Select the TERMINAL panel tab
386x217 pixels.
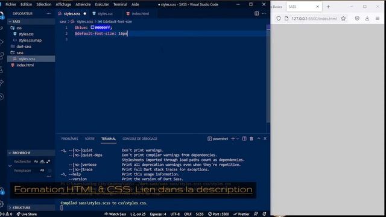tap(109, 139)
